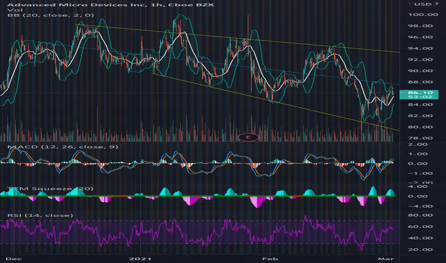Click the 100.00 price axis label

(423, 14)
